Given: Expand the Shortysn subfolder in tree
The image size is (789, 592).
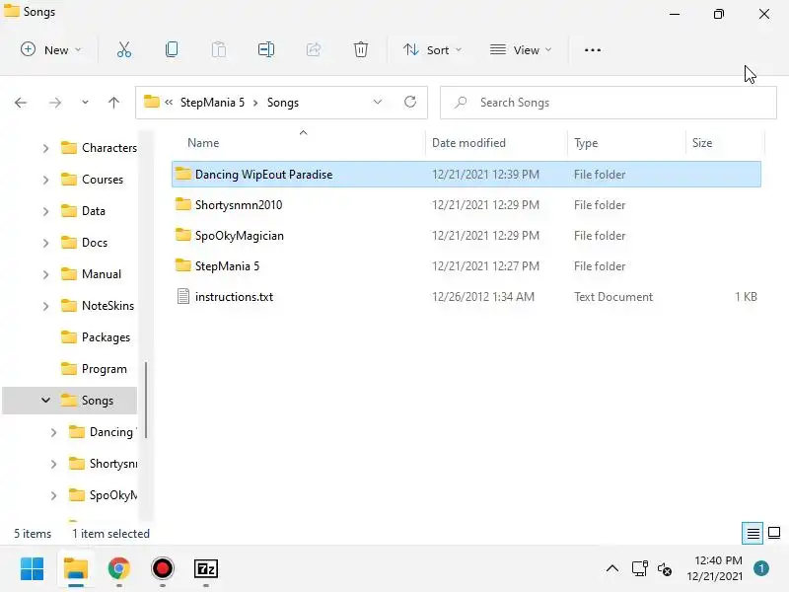Looking at the screenshot, I should [54, 464].
